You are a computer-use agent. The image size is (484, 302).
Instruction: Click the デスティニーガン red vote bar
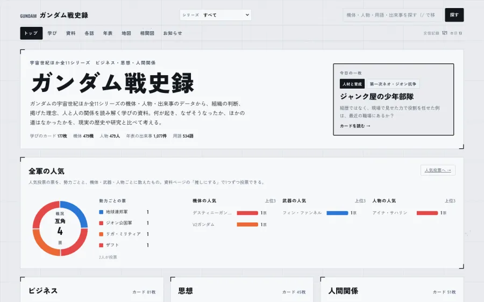pos(247,213)
